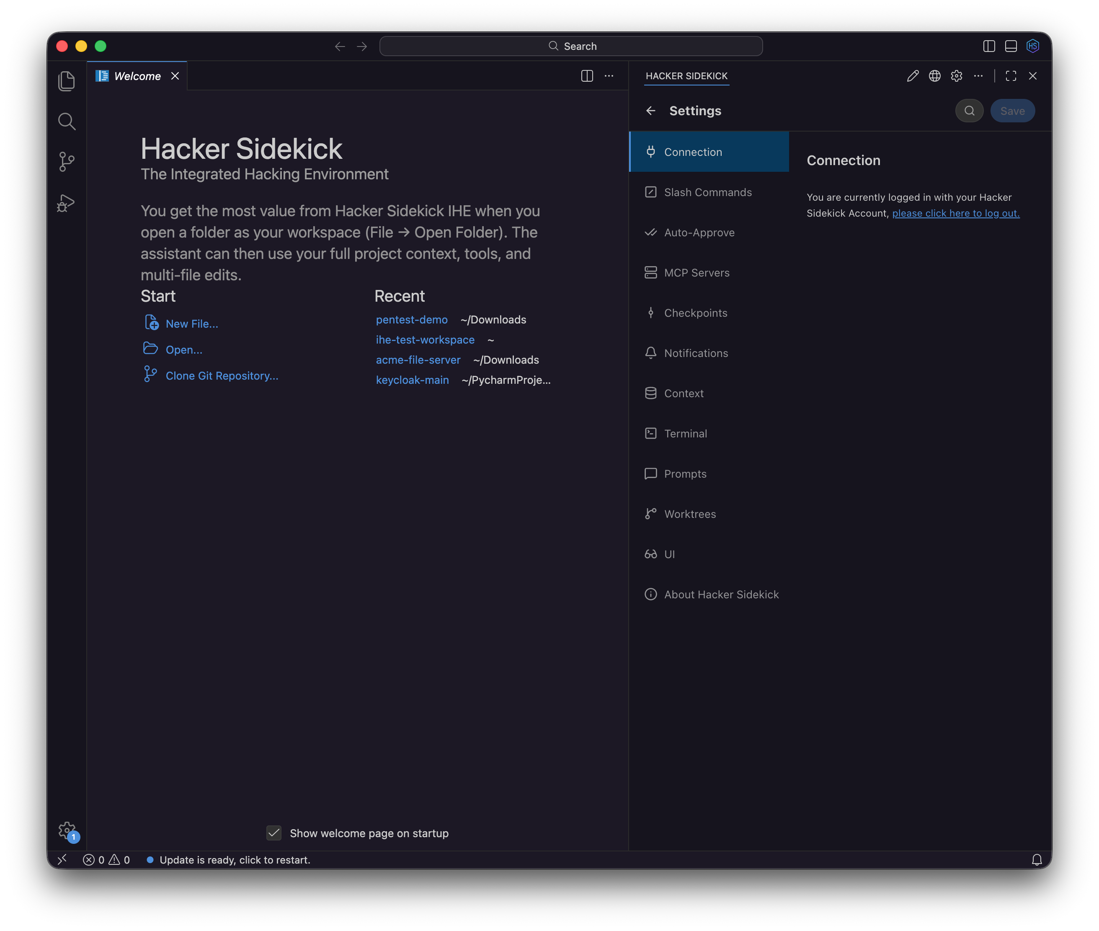Open recent project pentest-demo

(x=412, y=320)
